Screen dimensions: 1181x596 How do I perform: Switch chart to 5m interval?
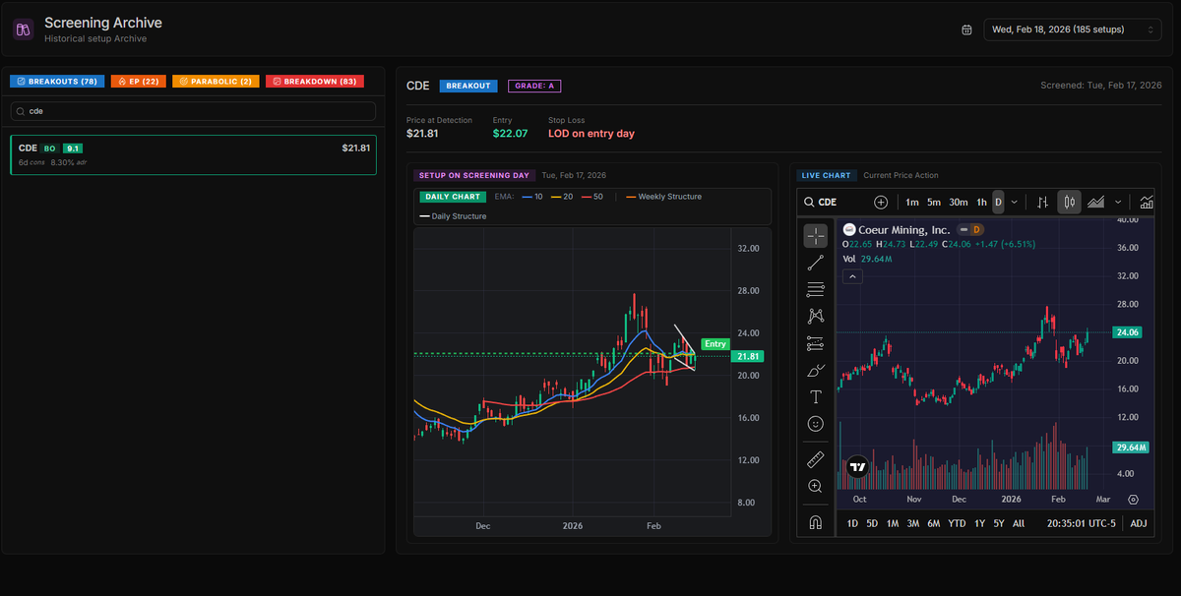(934, 202)
